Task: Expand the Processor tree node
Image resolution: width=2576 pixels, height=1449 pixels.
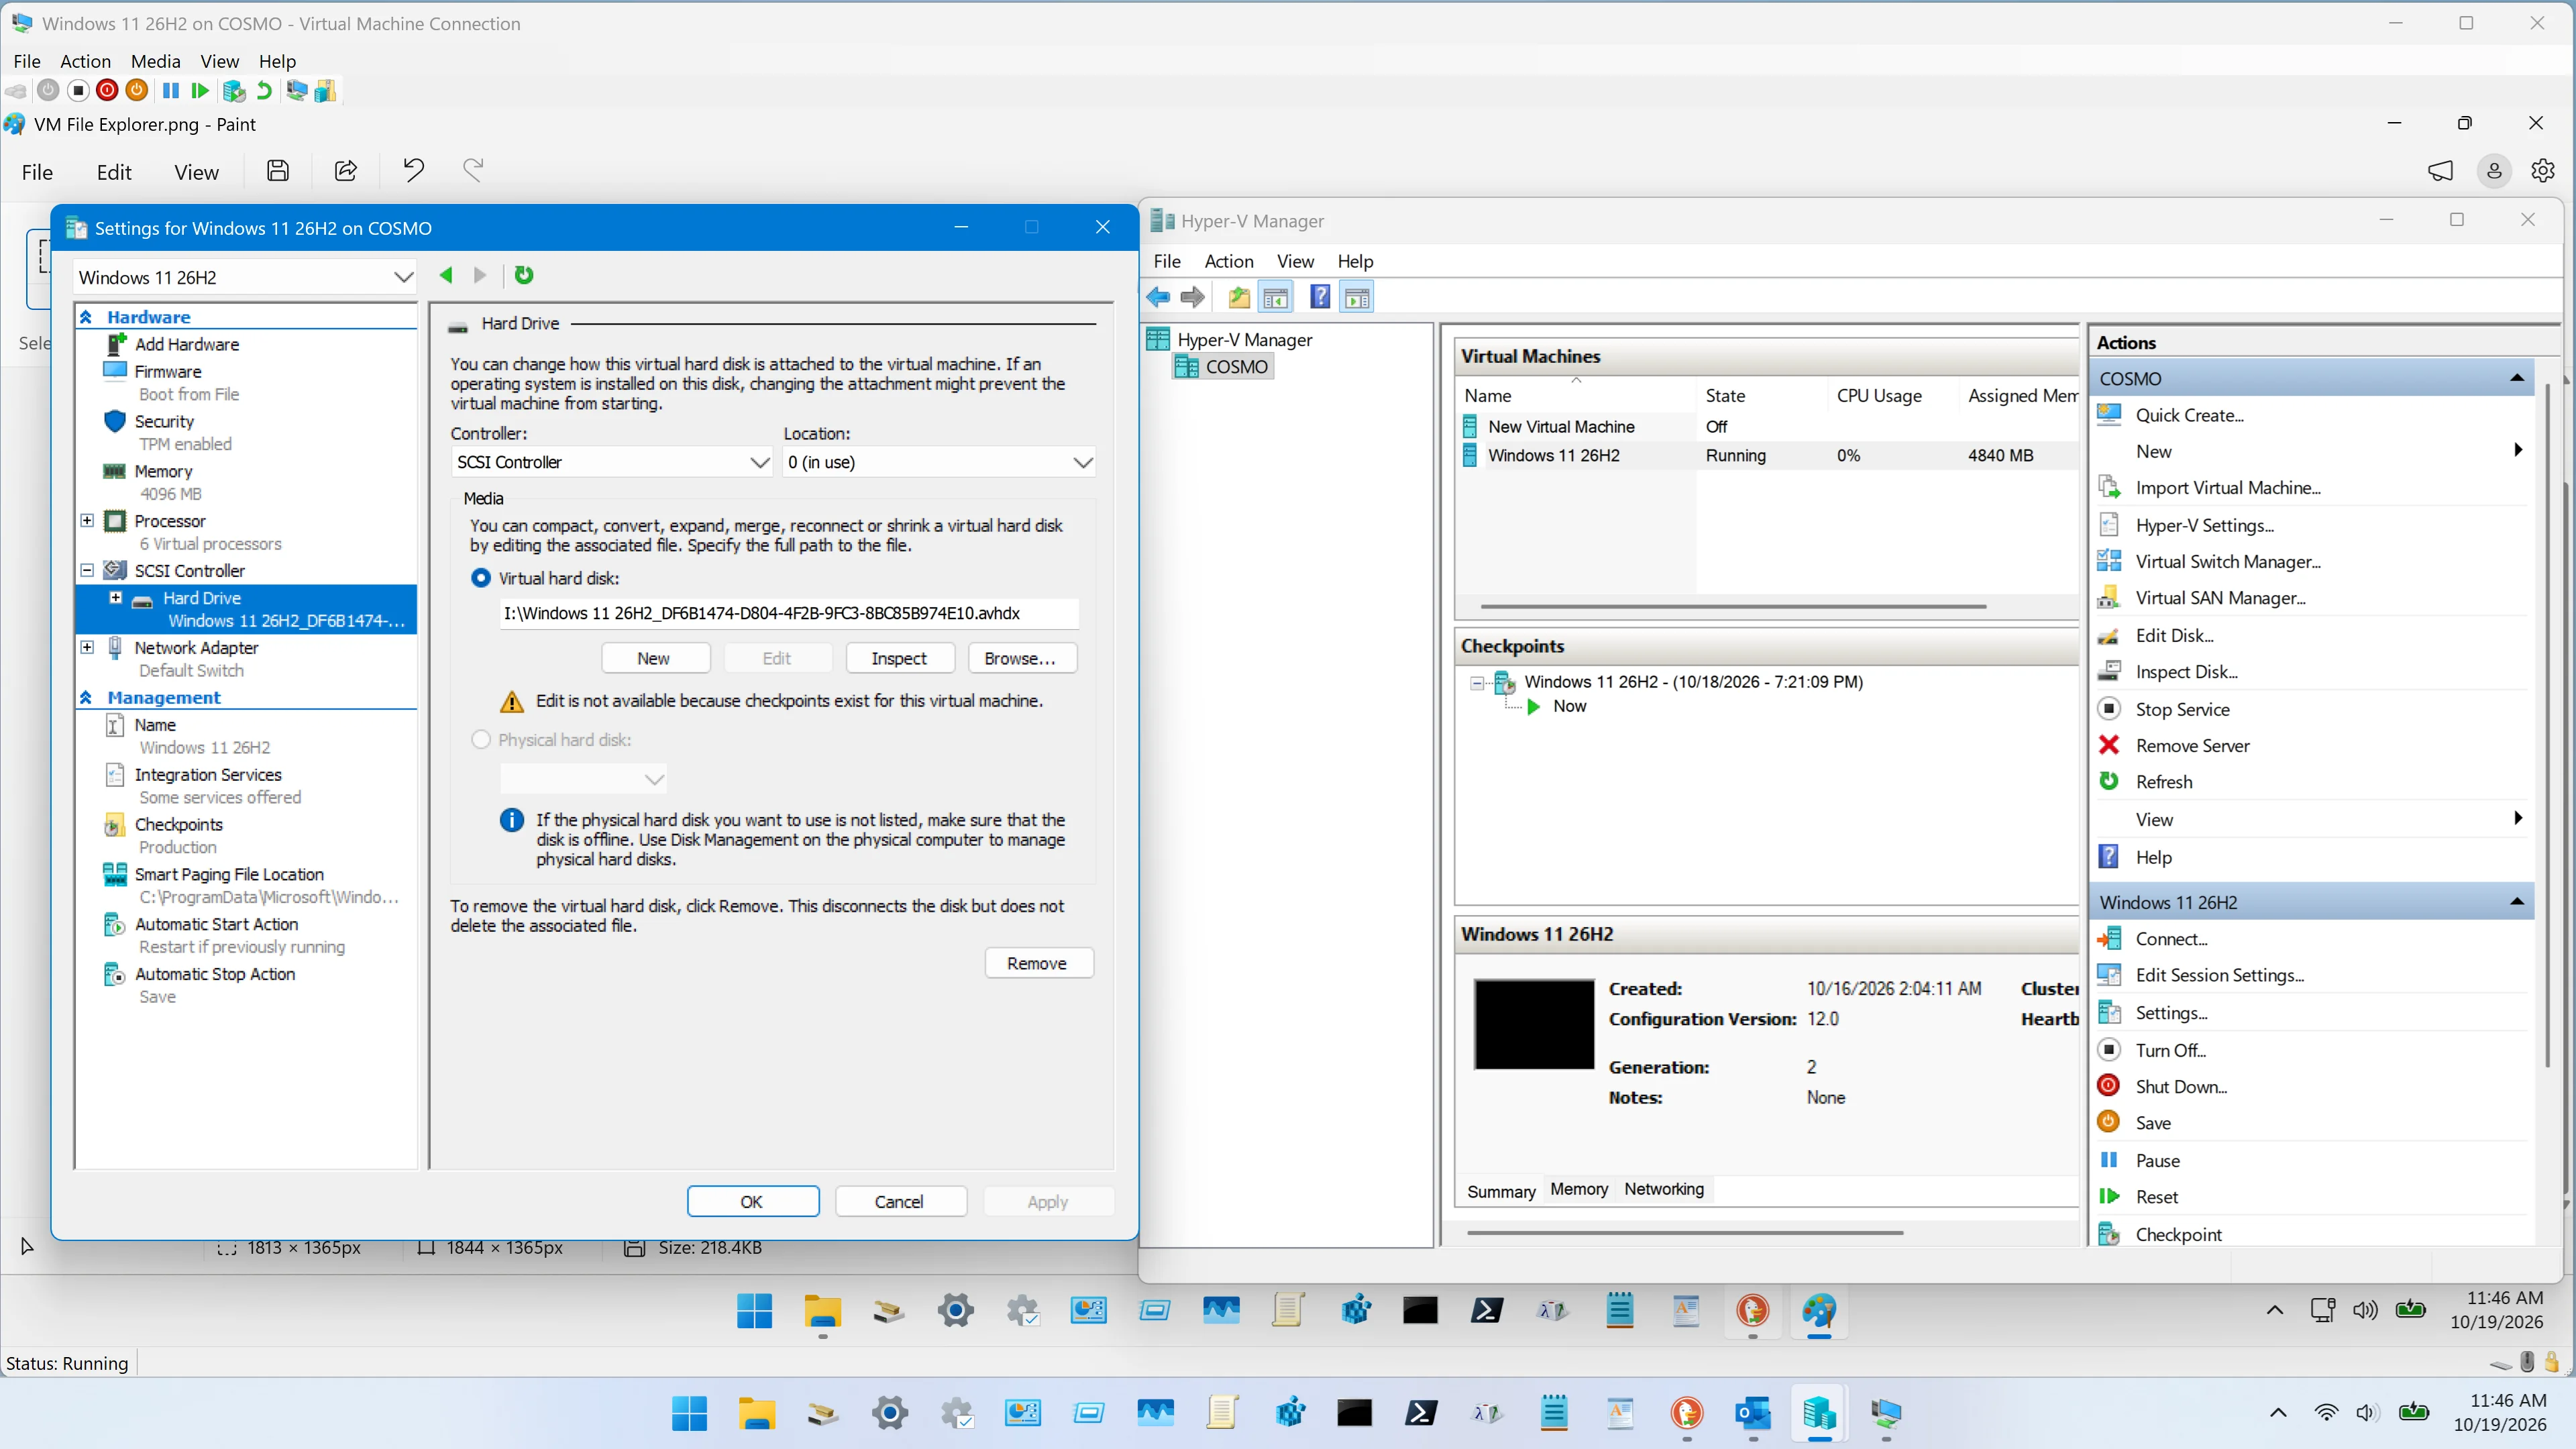Action: [87, 521]
